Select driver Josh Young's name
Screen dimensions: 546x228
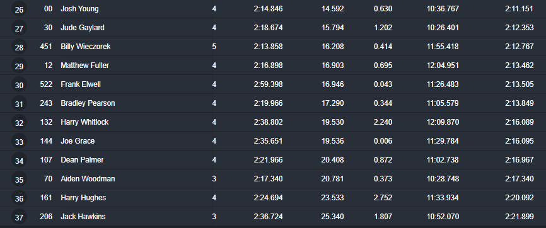pos(79,9)
